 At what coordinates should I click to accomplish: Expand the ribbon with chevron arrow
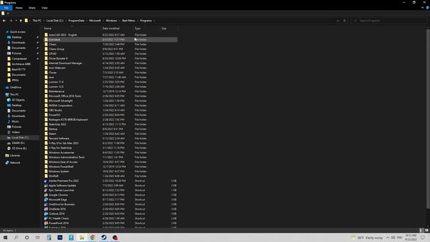(423, 7)
